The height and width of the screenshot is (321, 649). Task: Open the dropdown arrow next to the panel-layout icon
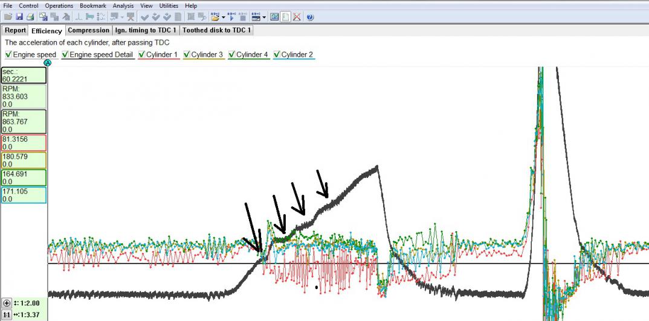point(264,17)
